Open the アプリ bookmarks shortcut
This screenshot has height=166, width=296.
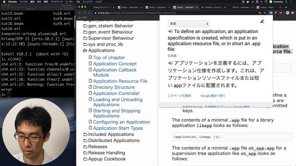83,18
